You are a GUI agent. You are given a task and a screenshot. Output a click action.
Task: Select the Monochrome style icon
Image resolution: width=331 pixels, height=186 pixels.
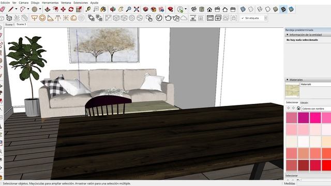pos(291,9)
